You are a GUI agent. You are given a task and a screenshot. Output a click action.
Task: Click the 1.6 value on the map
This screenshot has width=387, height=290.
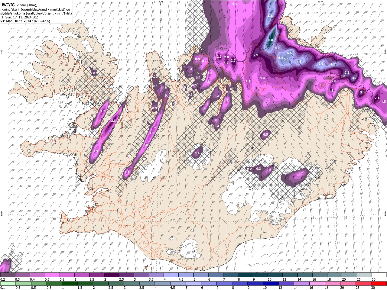point(331,91)
